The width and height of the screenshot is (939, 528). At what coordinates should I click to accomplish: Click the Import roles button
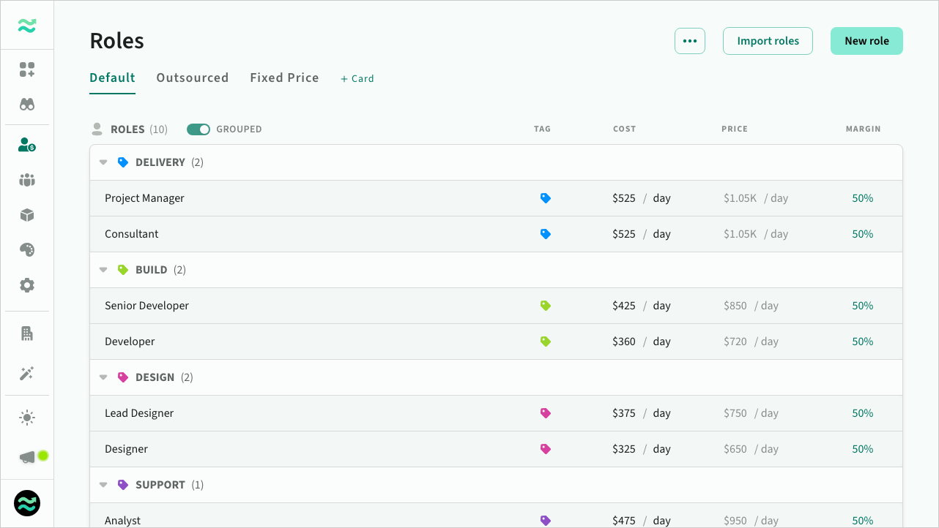tap(768, 41)
